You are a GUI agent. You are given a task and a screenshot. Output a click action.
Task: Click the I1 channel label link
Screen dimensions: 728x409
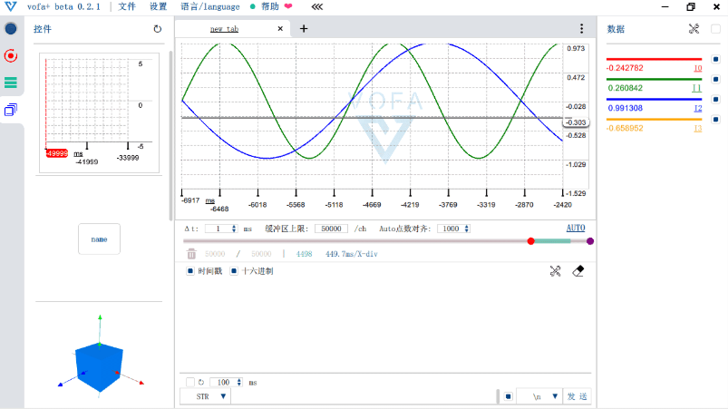coord(696,88)
